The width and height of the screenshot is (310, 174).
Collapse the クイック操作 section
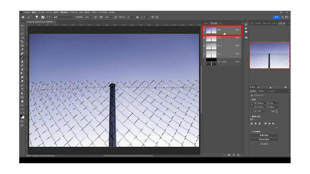tap(251, 131)
